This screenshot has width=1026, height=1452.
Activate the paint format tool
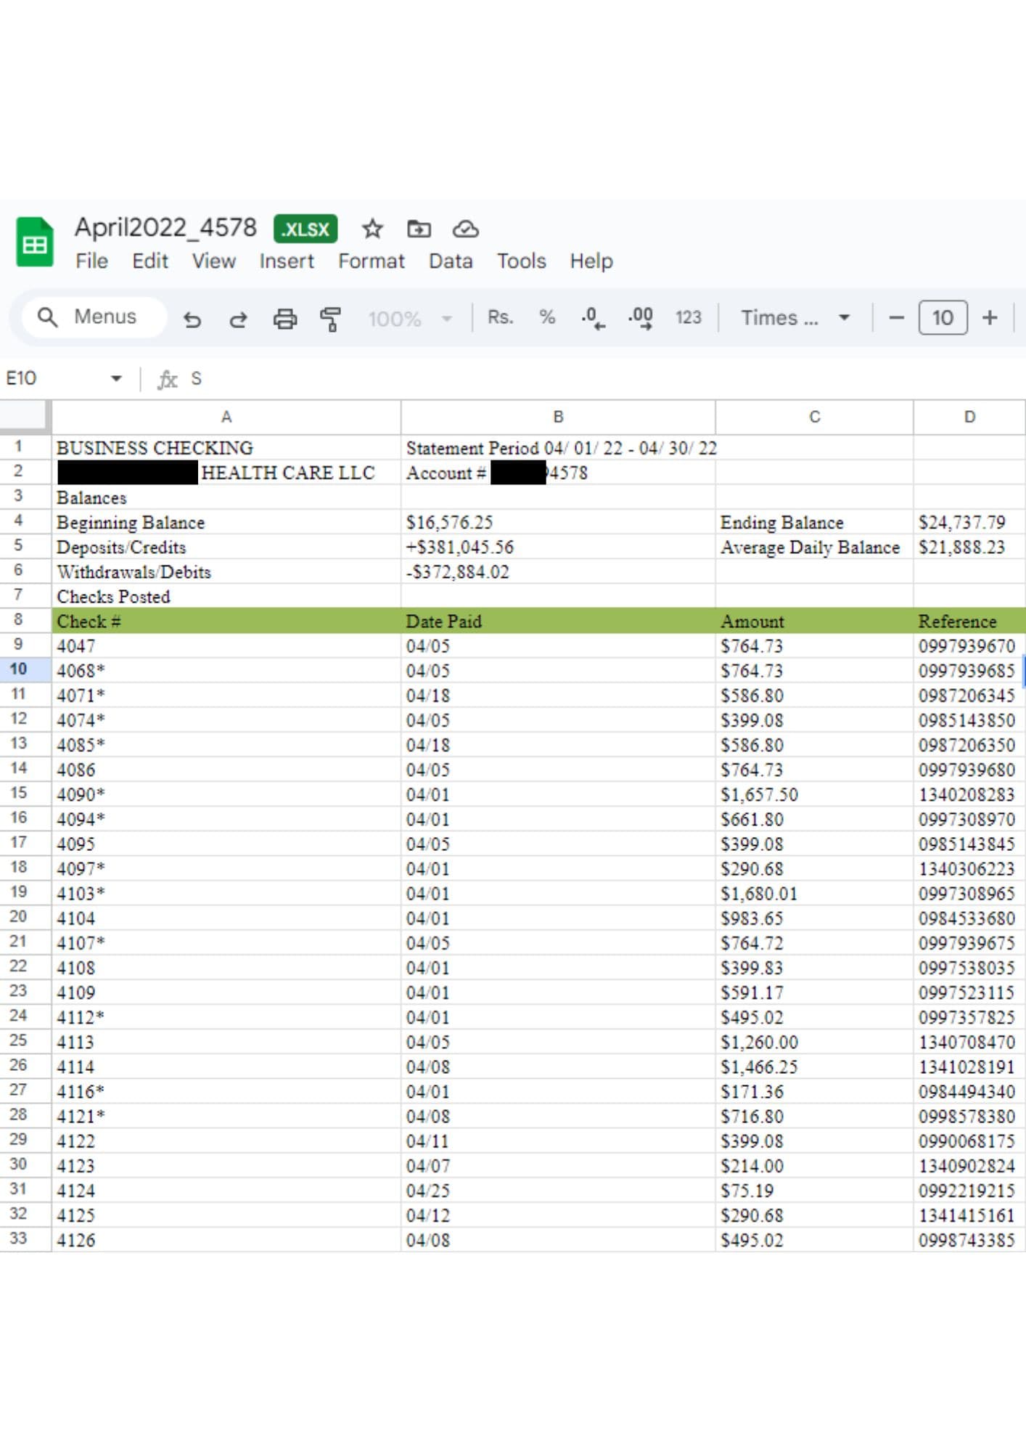pos(330,319)
